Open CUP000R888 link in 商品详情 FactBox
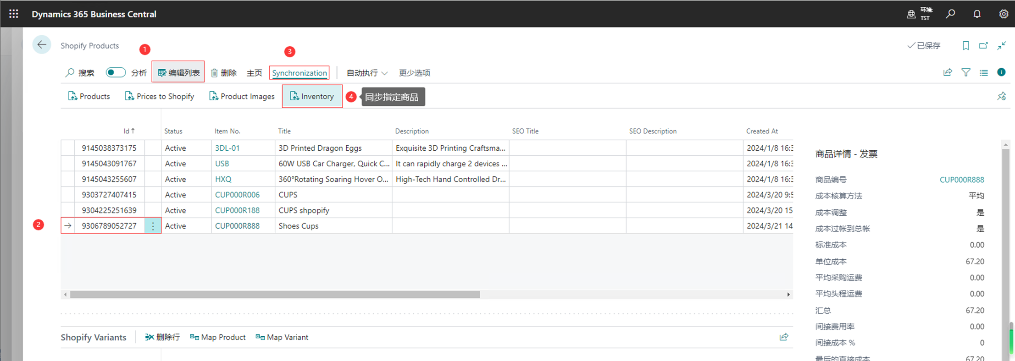Viewport: 1015px width, 361px height. [x=962, y=180]
